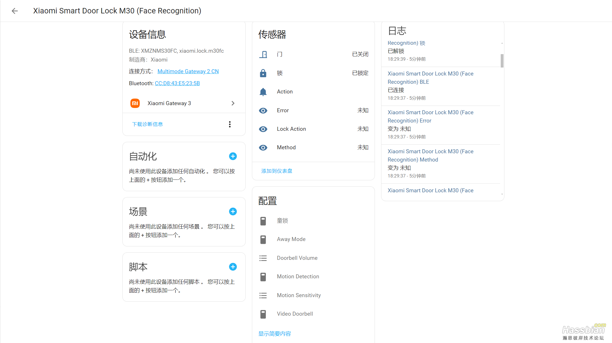Add a new scene (场景) with plus icon
This screenshot has height=343, width=612.
[x=233, y=211]
